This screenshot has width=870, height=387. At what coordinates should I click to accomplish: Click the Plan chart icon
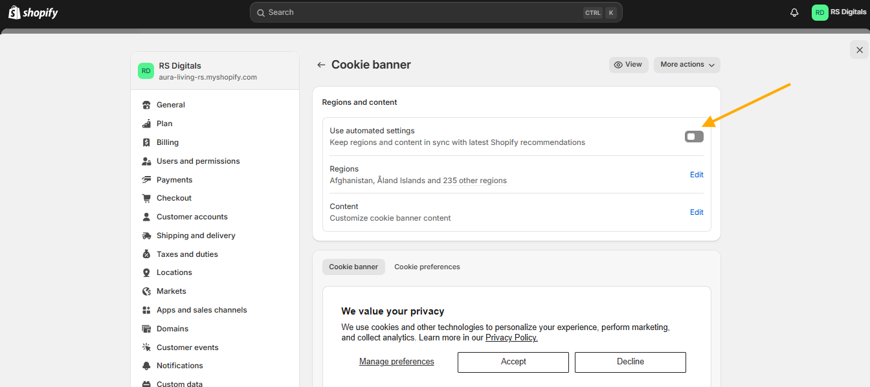(x=146, y=124)
